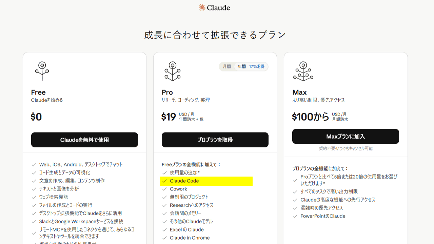Click the Claude wordmark at top
The image size is (434, 244).
click(x=218, y=7)
